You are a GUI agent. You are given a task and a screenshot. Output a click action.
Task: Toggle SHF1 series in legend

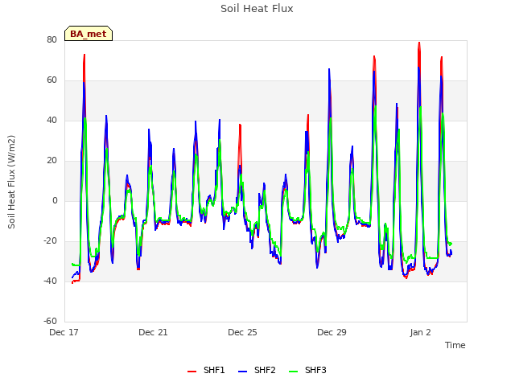point(206,370)
